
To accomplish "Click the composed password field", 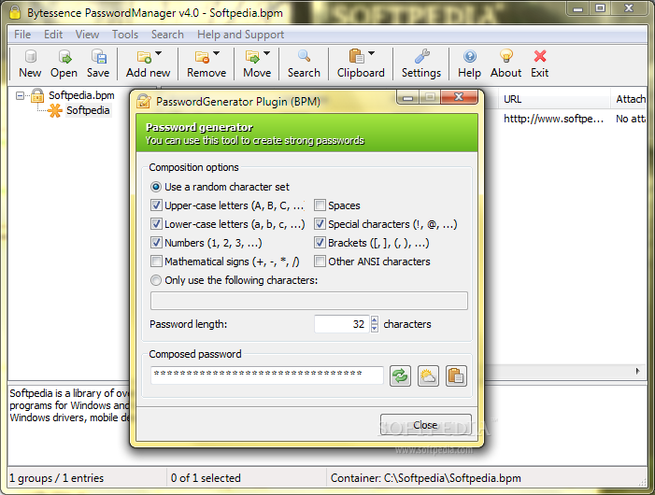I will coord(267,375).
